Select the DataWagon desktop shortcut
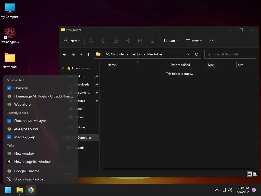Viewport: 261px width, 196px height. click(10, 35)
